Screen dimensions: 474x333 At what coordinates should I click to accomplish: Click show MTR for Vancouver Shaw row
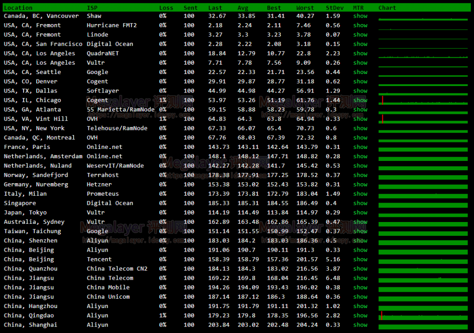click(x=360, y=16)
